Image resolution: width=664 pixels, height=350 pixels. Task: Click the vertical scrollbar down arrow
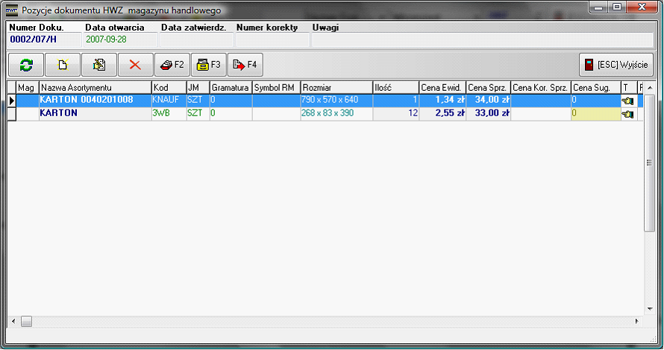tap(649, 309)
